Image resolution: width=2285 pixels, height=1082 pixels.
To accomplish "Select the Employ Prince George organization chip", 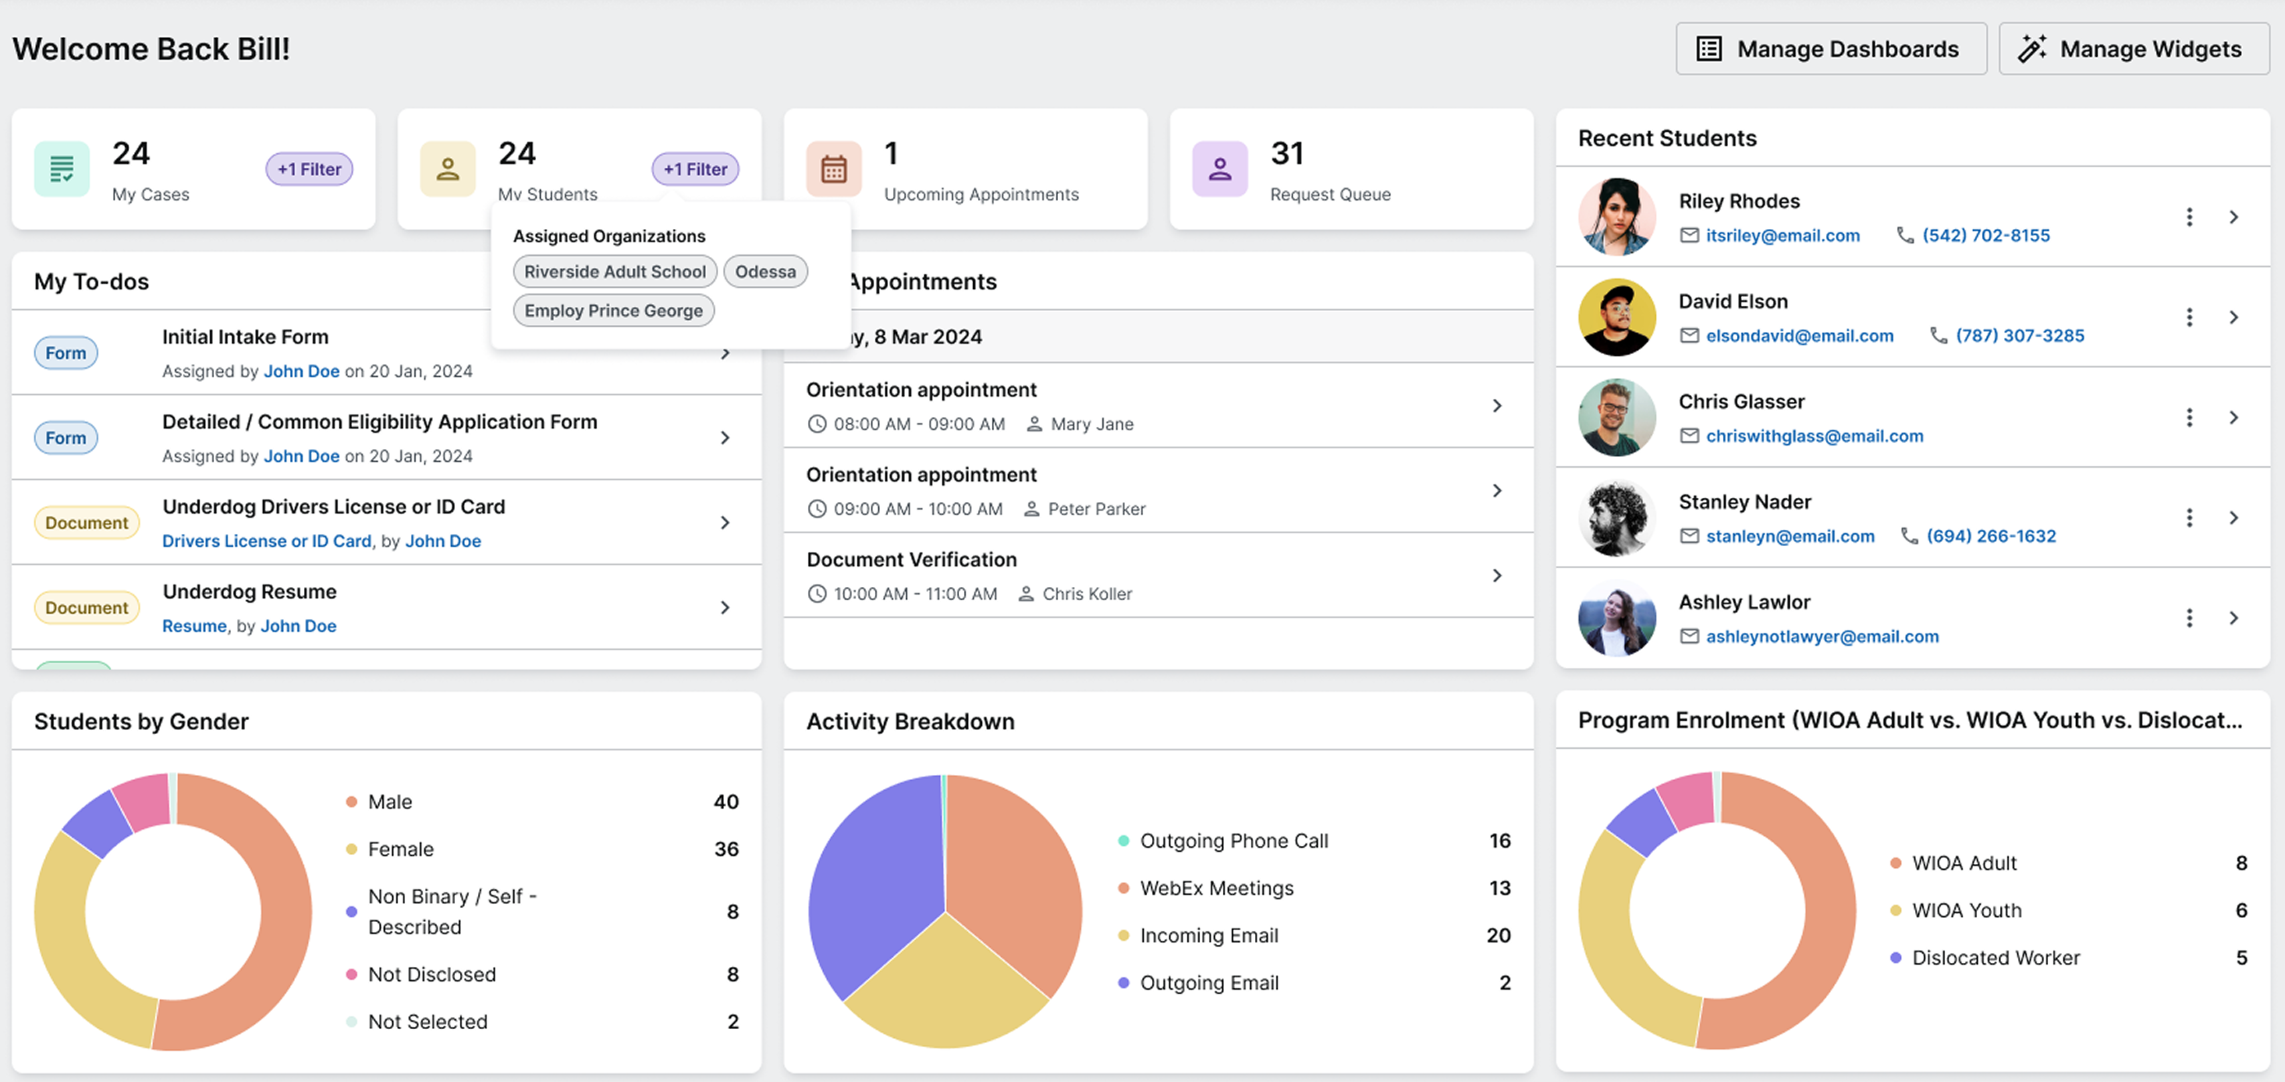I will coord(613,310).
